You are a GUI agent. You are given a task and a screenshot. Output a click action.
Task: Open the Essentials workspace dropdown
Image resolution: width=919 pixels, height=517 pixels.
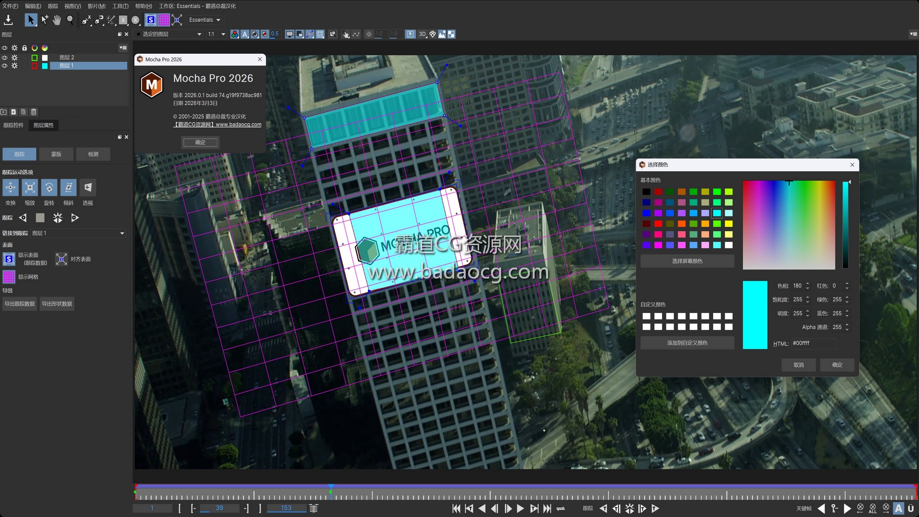tap(204, 20)
